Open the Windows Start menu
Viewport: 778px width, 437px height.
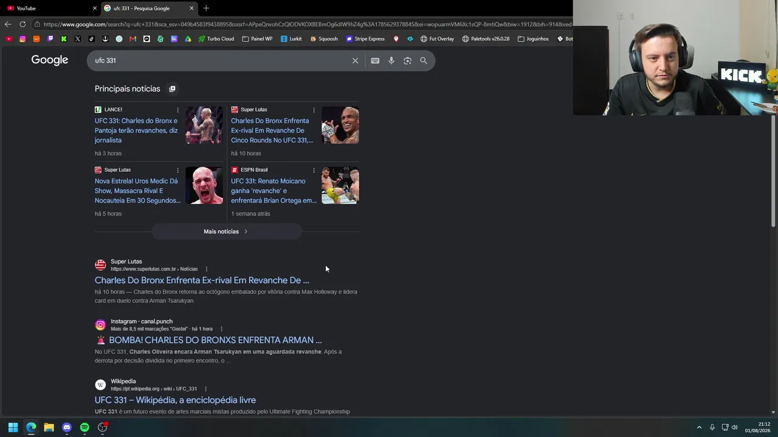coord(13,427)
